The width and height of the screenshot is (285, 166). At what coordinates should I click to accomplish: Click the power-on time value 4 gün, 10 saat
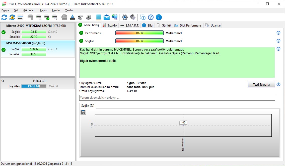[x=136, y=83]
